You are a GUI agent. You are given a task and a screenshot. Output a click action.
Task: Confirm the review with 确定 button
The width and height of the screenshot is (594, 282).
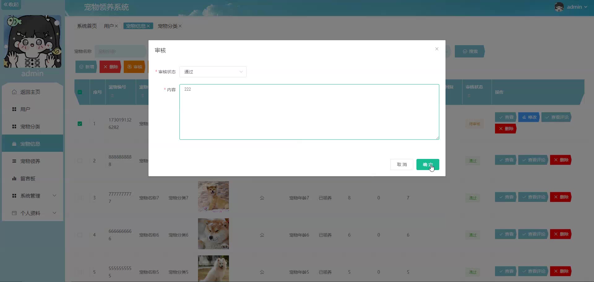(428, 164)
